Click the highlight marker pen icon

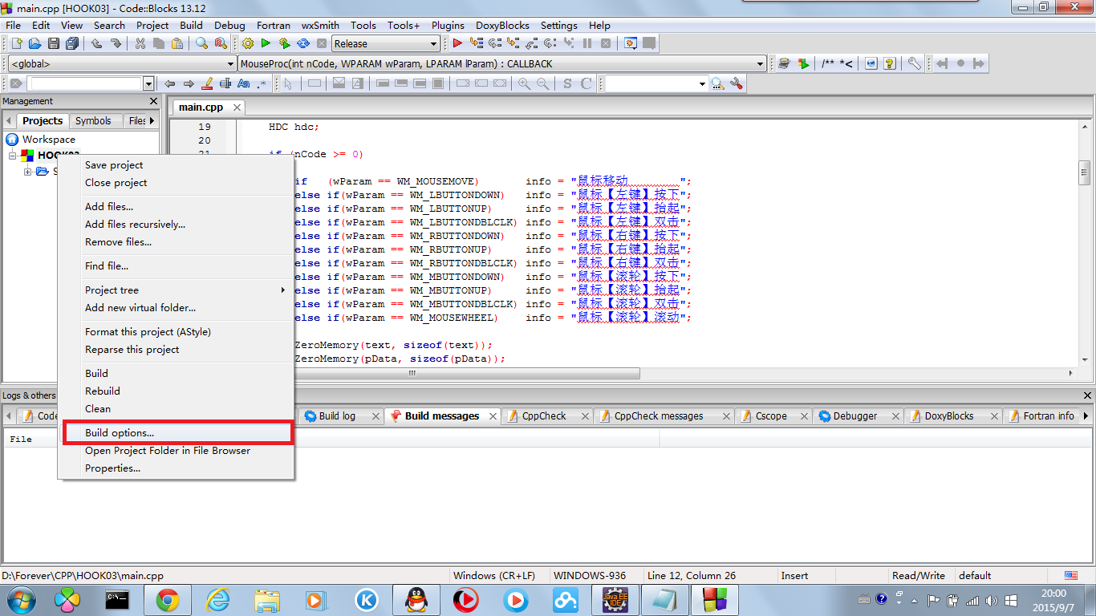coord(207,83)
